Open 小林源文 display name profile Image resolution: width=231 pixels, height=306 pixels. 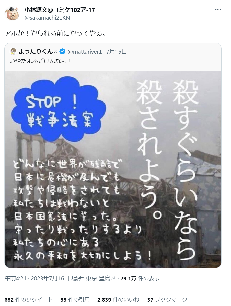[x=60, y=10]
